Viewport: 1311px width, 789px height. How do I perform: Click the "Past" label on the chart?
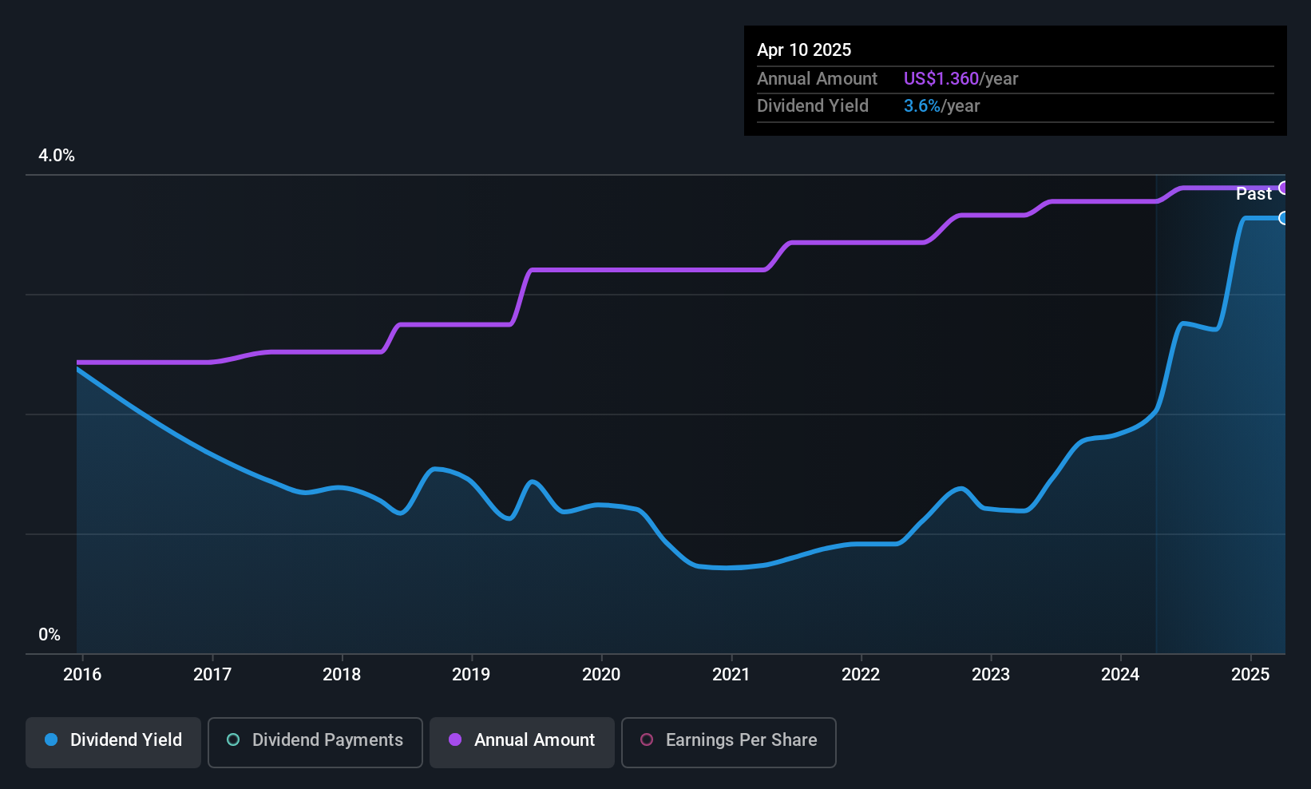pos(1254,194)
